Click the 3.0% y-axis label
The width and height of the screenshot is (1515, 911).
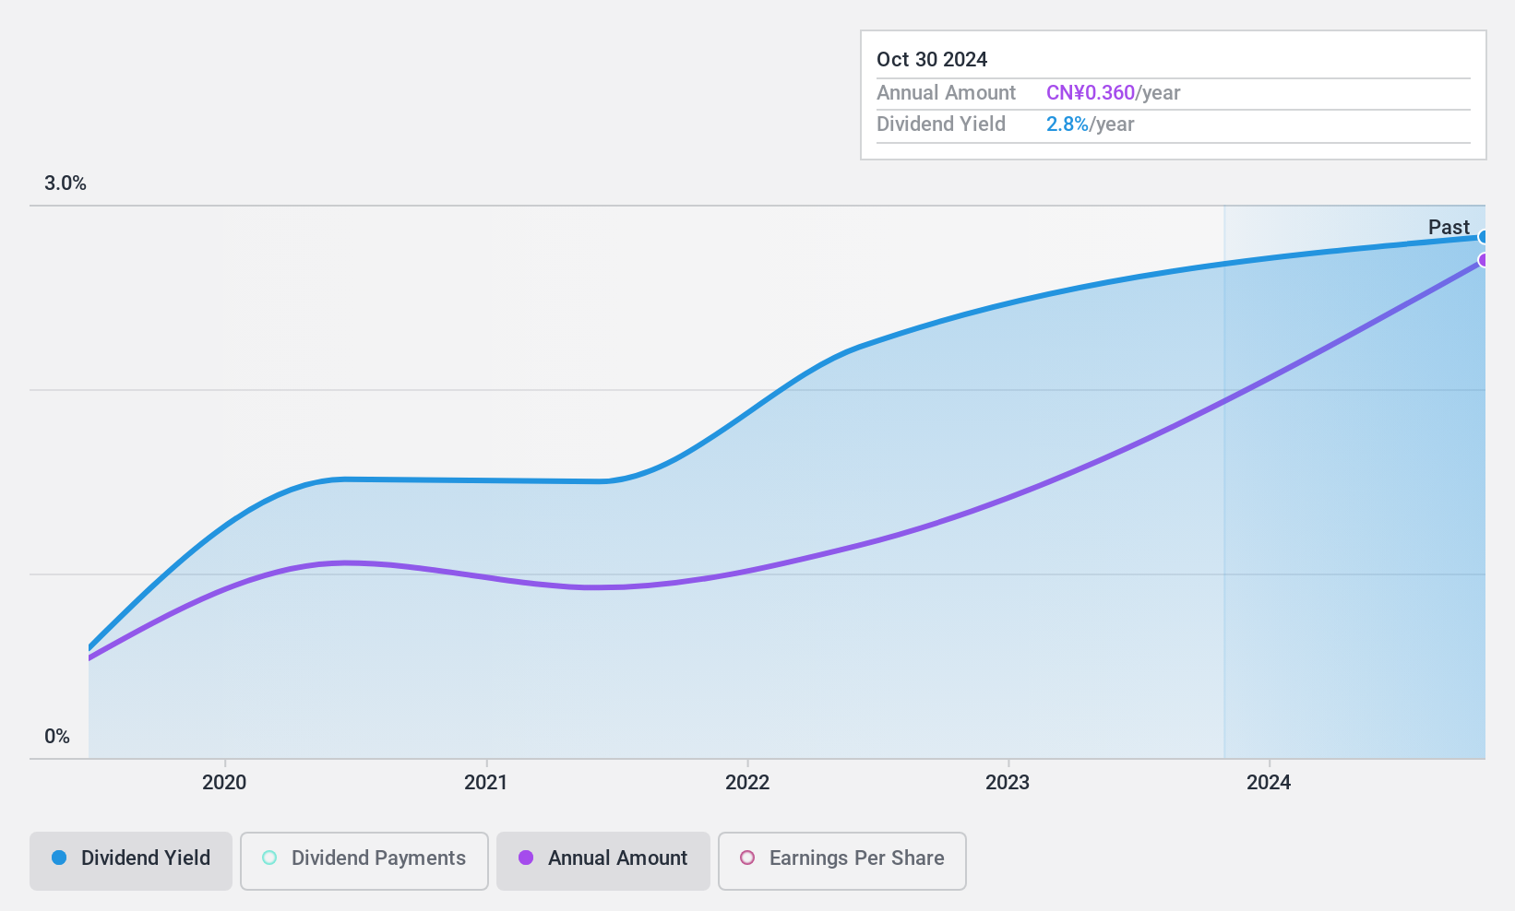click(66, 183)
